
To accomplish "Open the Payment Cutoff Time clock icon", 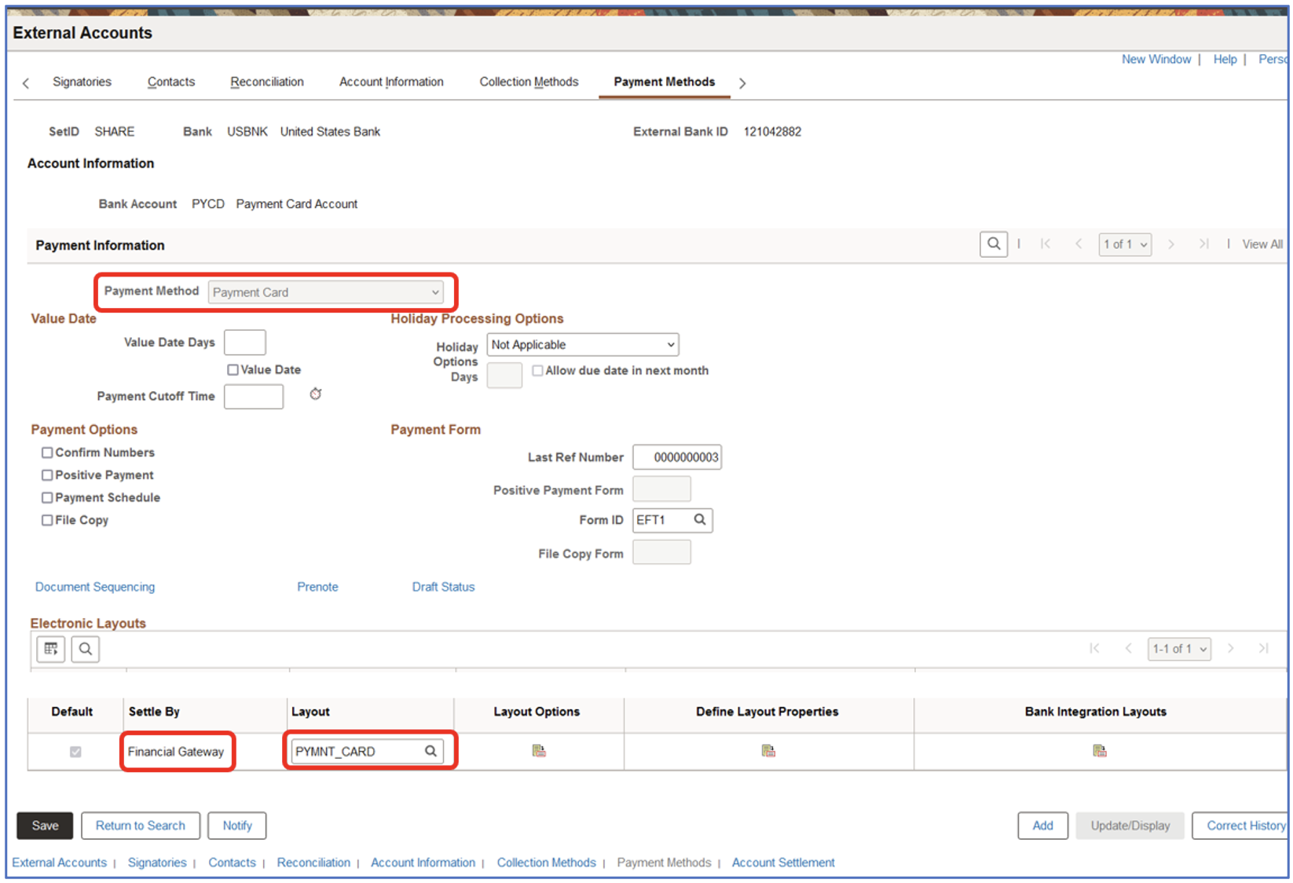I will pos(316,394).
